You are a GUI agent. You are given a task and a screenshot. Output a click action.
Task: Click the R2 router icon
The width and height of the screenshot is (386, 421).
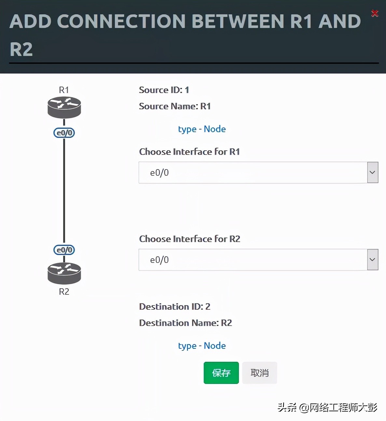64,273
